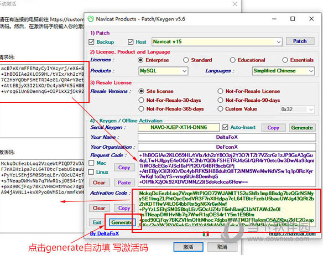The width and height of the screenshot is (323, 255).
Task: Open the By DeltaFoX link
Action: [105, 233]
